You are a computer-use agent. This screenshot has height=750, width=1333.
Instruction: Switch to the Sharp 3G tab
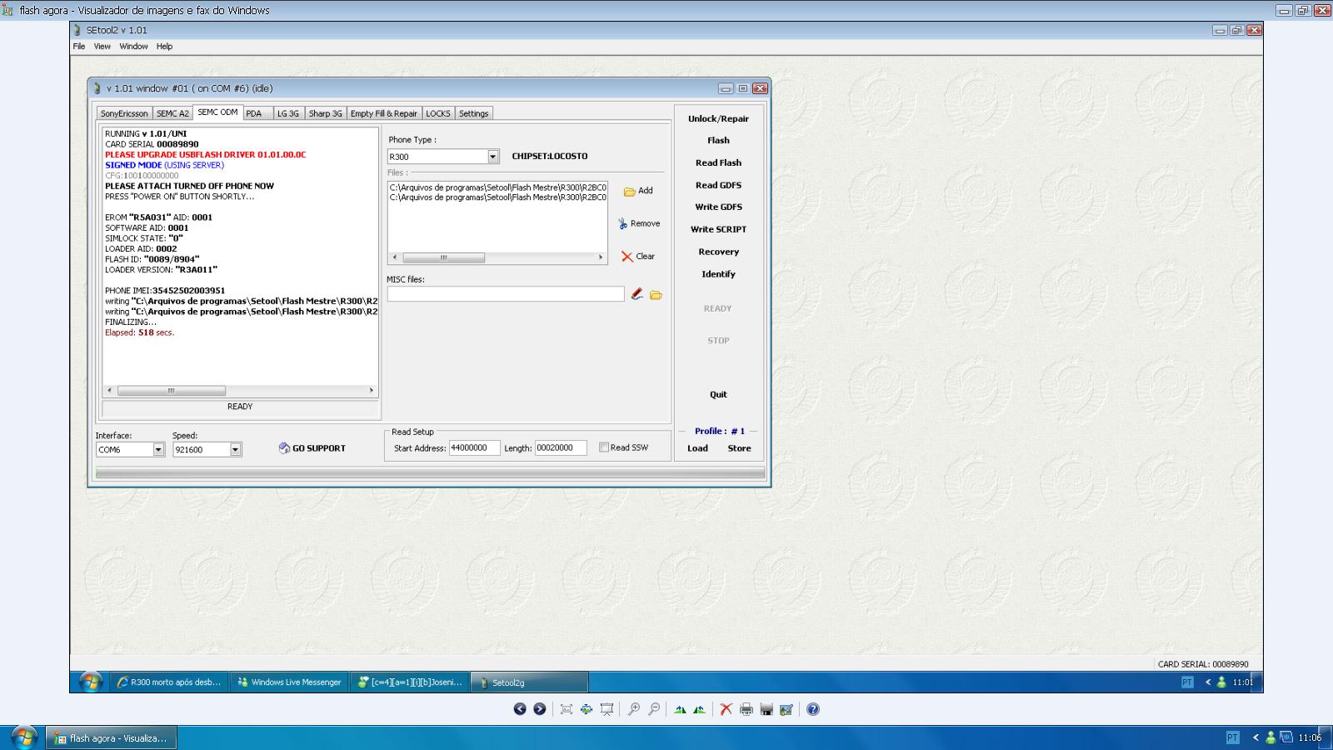(x=325, y=113)
